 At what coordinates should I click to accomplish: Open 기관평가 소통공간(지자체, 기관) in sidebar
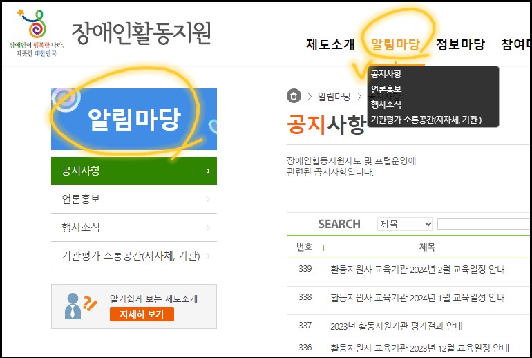tap(133, 256)
